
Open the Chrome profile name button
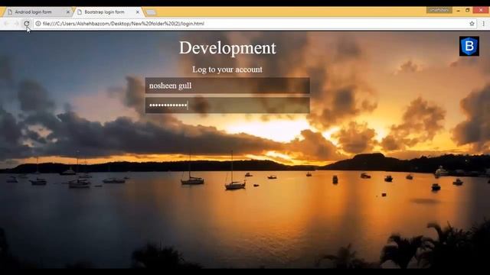click(x=439, y=10)
